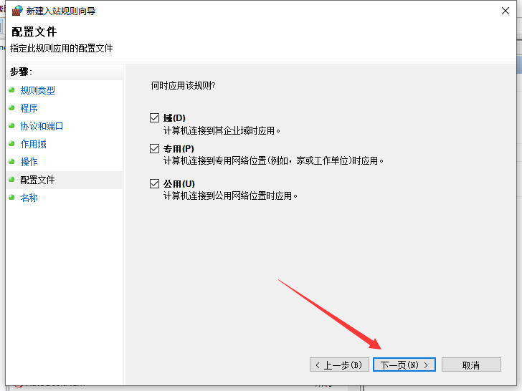The height and width of the screenshot is (391, 522).
Task: Click the 下一页(N) next button
Action: tap(404, 365)
